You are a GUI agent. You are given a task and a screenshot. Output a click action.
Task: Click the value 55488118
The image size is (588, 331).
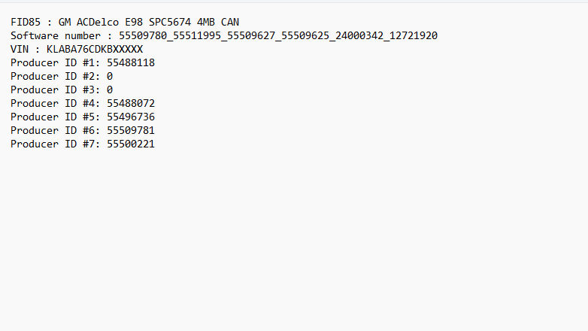tap(131, 62)
